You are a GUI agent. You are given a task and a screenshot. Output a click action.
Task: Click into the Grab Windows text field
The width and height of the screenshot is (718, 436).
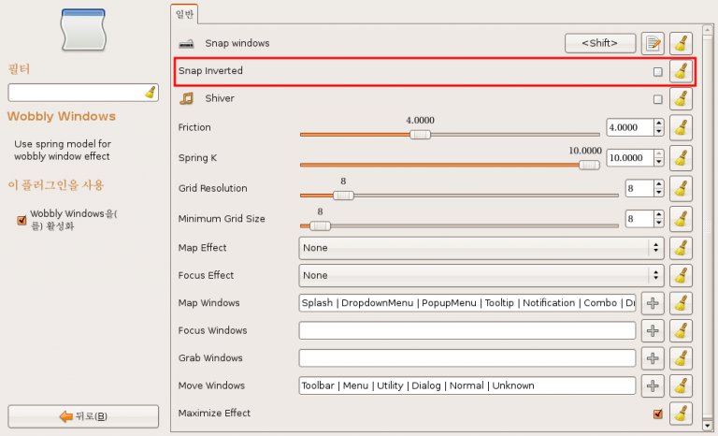(467, 358)
